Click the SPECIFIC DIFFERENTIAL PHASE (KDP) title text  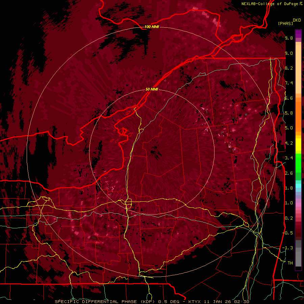[x=105, y=302]
